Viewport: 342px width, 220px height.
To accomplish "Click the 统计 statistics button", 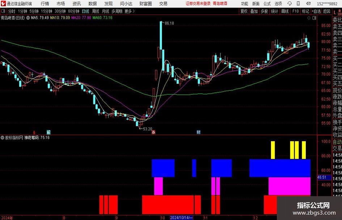I will coord(274,11).
